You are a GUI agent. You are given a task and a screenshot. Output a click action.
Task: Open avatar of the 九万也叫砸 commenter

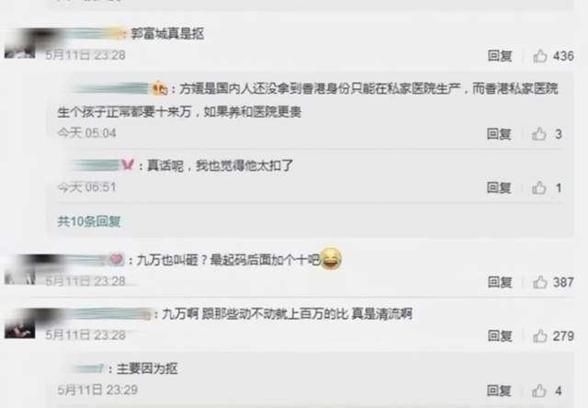(20, 269)
